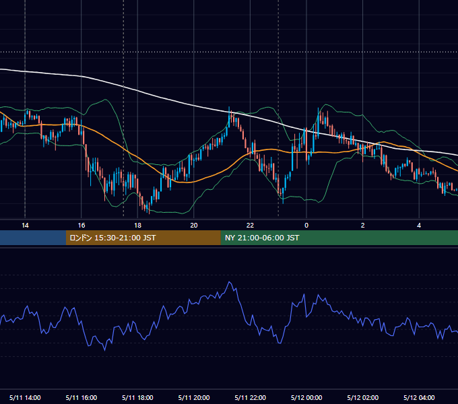Click the 4 hour label on chart axis
The height and width of the screenshot is (404, 458).
[419, 226]
